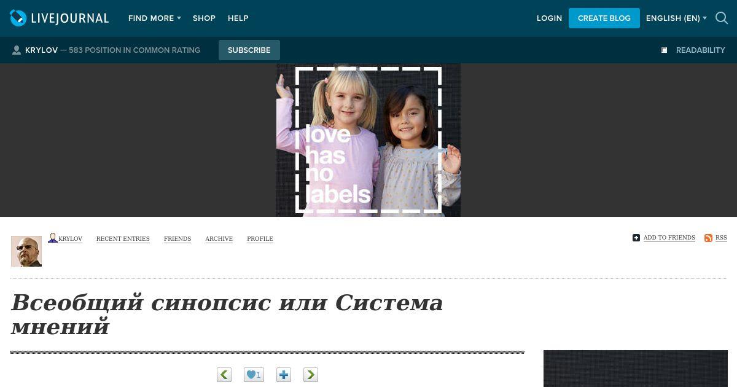Click the Add to Friends link
Image resolution: width=737 pixels, height=387 pixels.
click(669, 238)
